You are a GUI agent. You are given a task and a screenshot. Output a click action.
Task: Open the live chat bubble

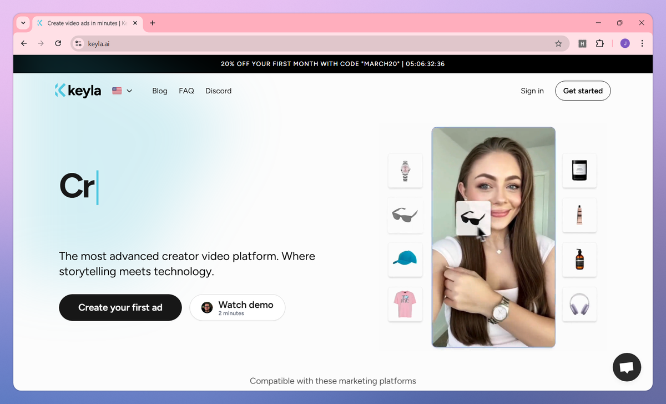click(627, 367)
